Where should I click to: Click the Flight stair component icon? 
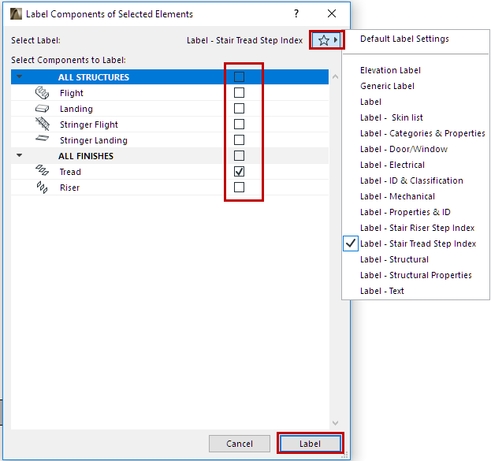[x=42, y=93]
